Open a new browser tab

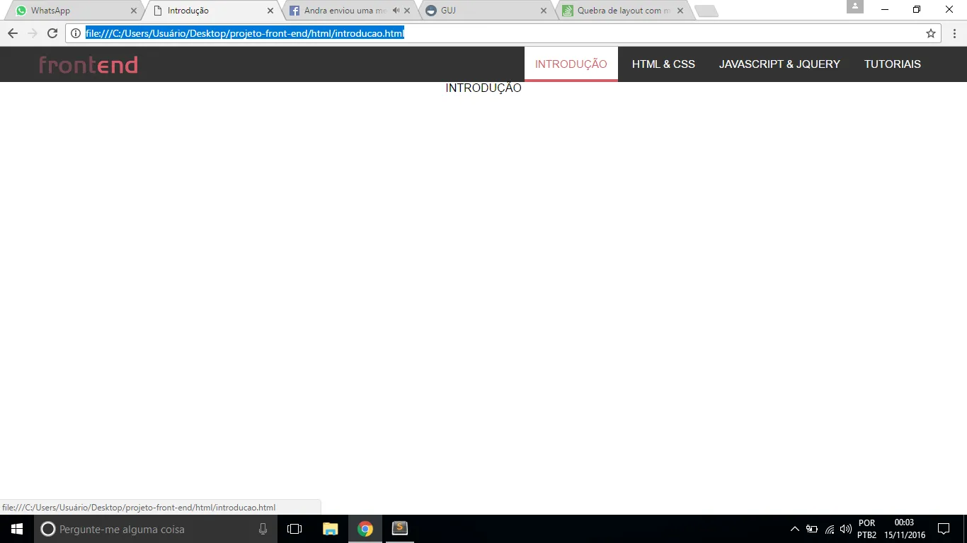[x=706, y=11]
